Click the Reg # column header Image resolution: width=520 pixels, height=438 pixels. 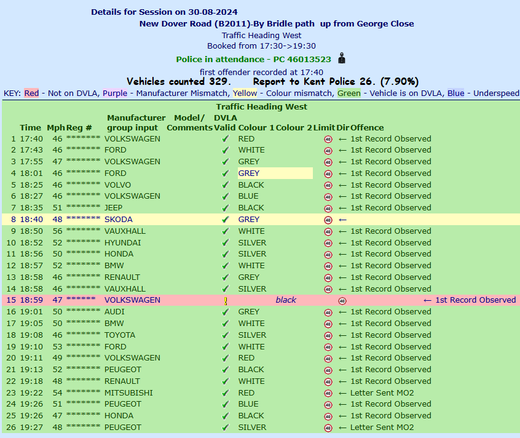click(79, 128)
